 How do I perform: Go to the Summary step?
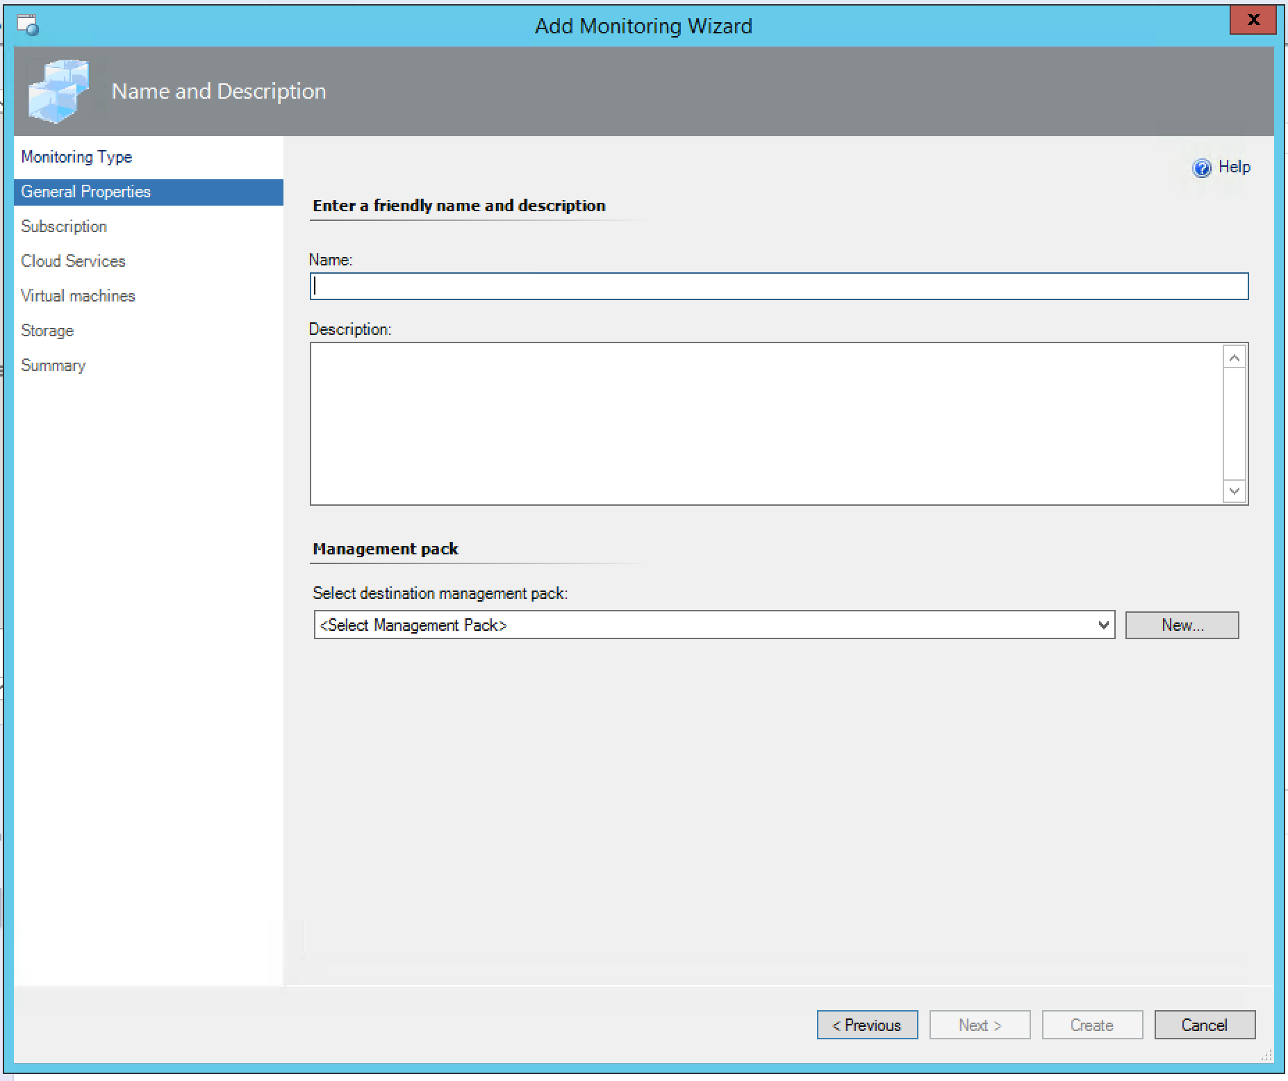53,365
